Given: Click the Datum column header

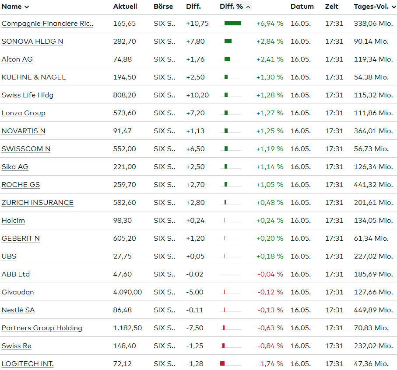Looking at the screenshot, I should [x=302, y=7].
